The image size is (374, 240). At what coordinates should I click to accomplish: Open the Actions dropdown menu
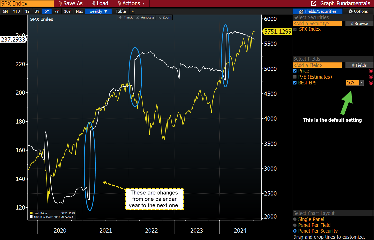131,3
